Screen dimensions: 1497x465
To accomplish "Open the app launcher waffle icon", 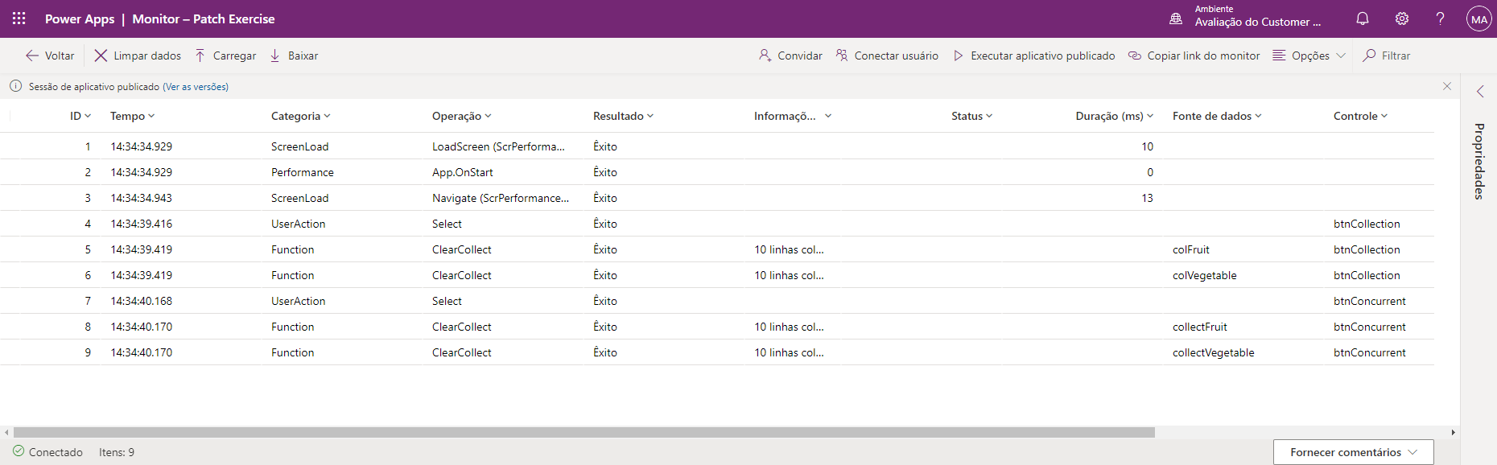I will pos(19,19).
